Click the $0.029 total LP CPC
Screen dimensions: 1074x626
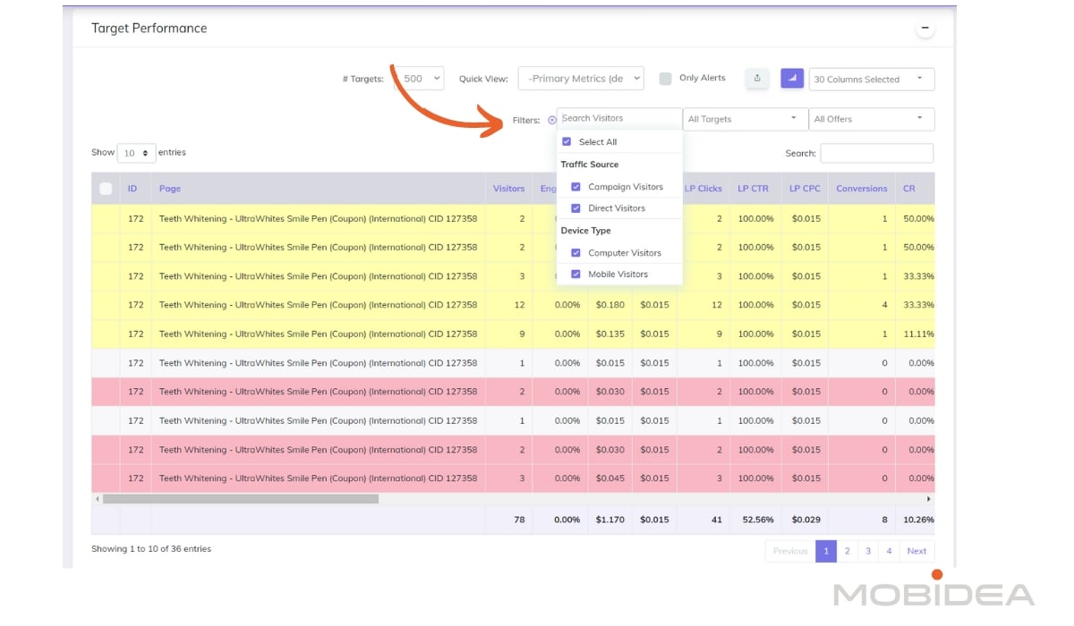pyautogui.click(x=805, y=520)
